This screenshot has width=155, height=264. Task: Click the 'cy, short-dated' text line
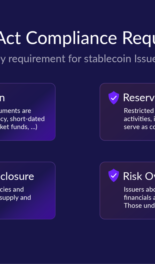coord(22,119)
